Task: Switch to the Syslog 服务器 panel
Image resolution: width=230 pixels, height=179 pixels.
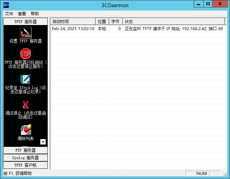Action: pos(25,158)
